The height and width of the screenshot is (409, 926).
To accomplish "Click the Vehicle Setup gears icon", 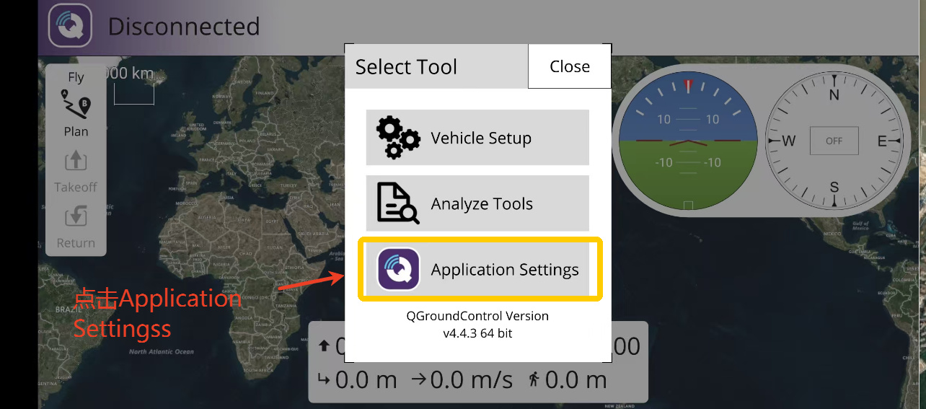I will tap(398, 138).
